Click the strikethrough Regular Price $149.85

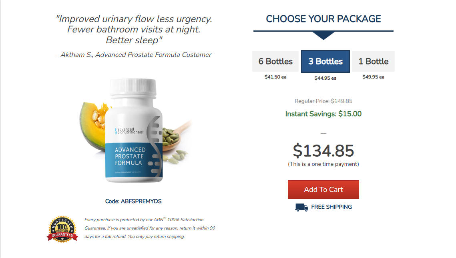pos(323,101)
